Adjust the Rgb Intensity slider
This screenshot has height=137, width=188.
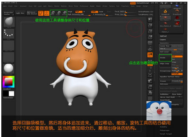click(x=79, y=14)
